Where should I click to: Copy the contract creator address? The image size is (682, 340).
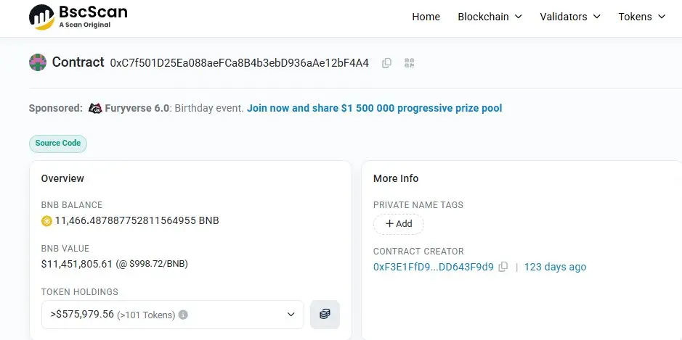tap(503, 267)
